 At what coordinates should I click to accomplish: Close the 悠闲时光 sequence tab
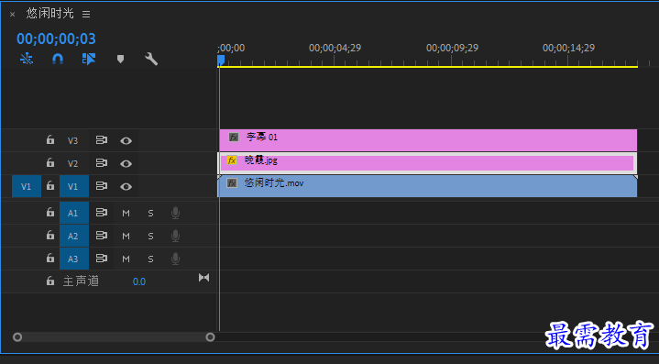tap(13, 15)
